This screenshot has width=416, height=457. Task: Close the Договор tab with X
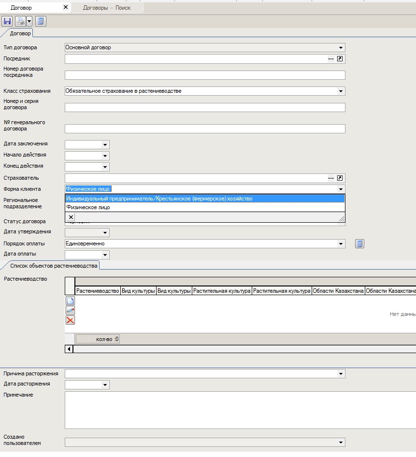pyautogui.click(x=66, y=8)
